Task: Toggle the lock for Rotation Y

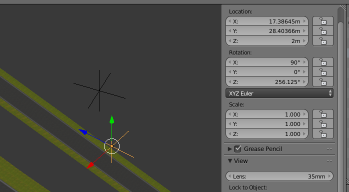Action: 322,72
